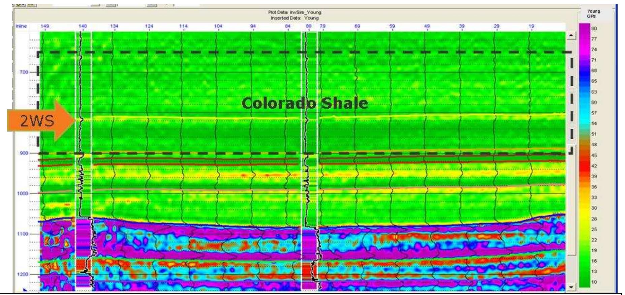Viewport: 625px width, 295px height.
Task: Click the inline 114 marker on top axis
Action: pos(183,26)
